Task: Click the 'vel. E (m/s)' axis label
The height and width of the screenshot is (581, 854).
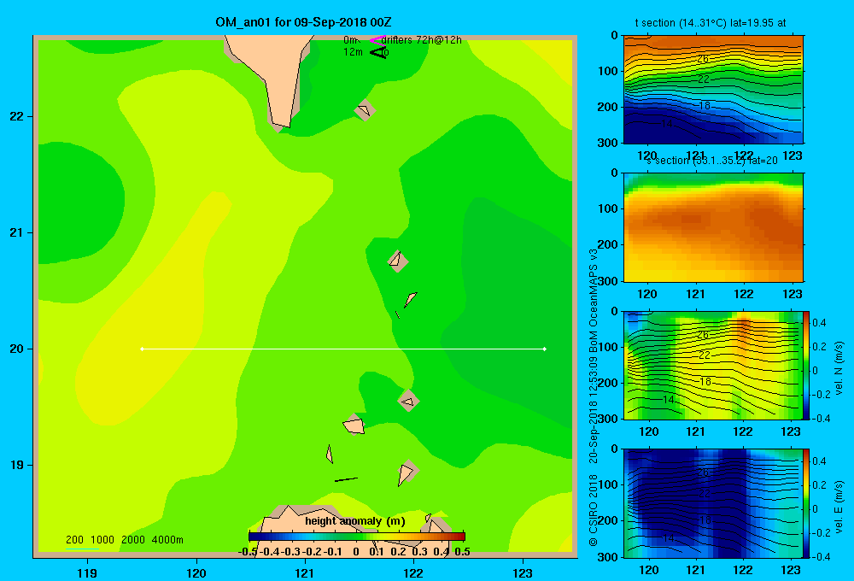Action: coord(839,507)
